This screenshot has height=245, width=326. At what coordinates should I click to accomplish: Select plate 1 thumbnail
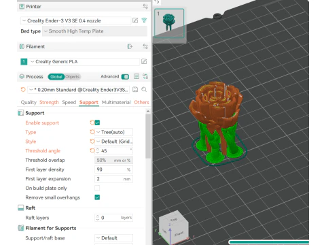click(169, 23)
